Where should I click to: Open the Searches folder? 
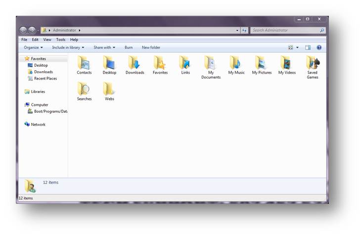click(x=84, y=92)
